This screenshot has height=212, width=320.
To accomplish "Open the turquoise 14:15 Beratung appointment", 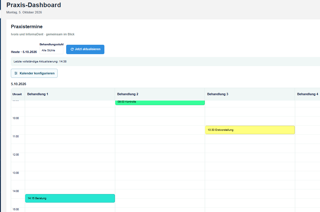I will pos(70,198).
